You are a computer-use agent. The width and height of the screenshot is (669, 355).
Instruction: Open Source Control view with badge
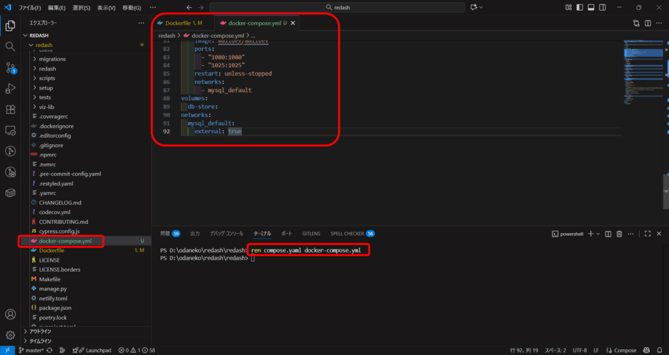pyautogui.click(x=10, y=68)
